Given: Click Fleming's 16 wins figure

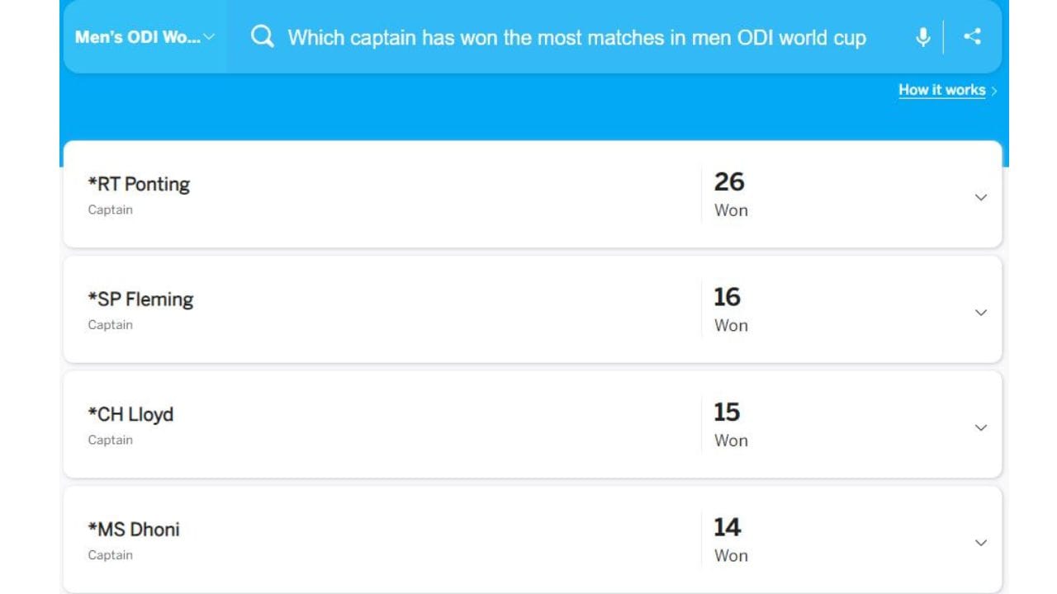Looking at the screenshot, I should pos(728,297).
